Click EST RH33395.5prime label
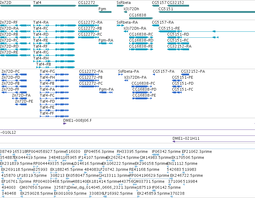The height and width of the screenshot is (198, 255). [132, 152]
